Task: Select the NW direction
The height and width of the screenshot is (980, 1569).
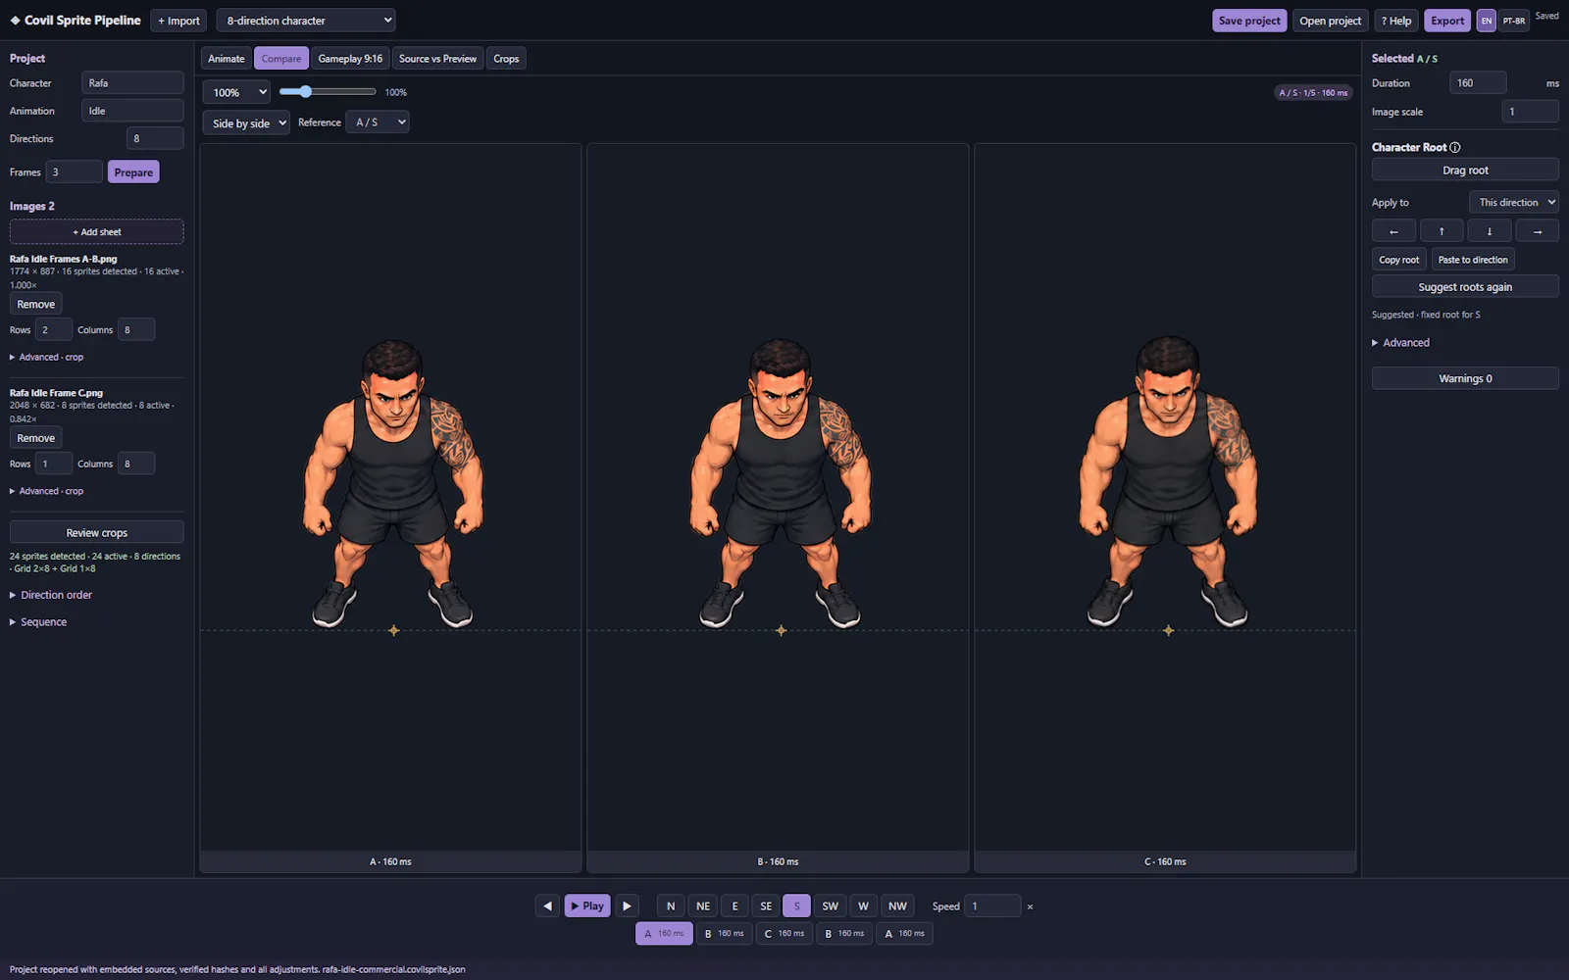Action: (x=897, y=906)
